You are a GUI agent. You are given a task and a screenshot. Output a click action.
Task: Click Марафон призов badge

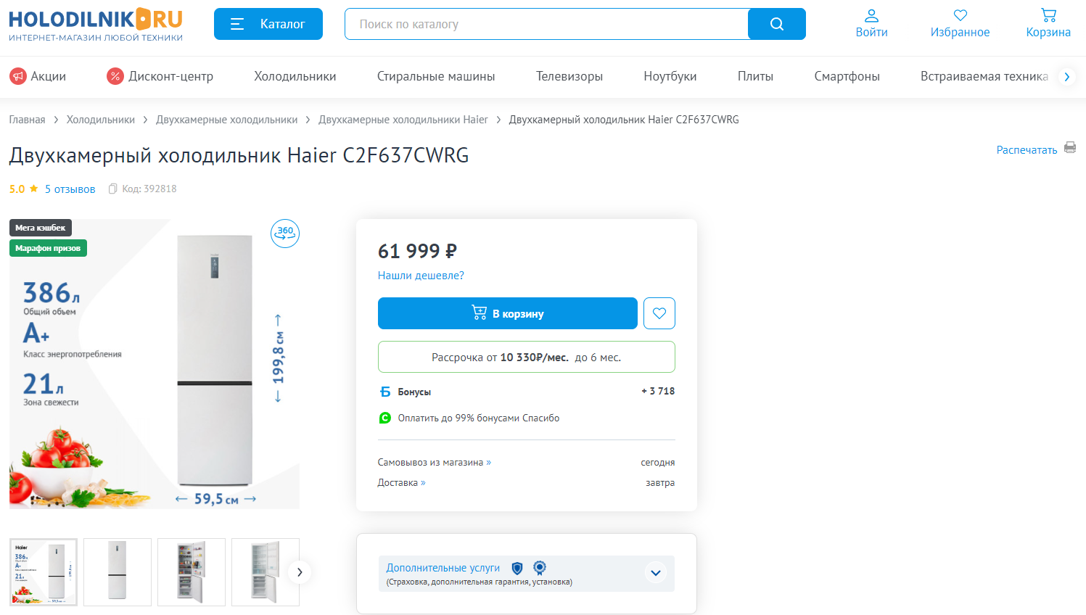point(48,248)
